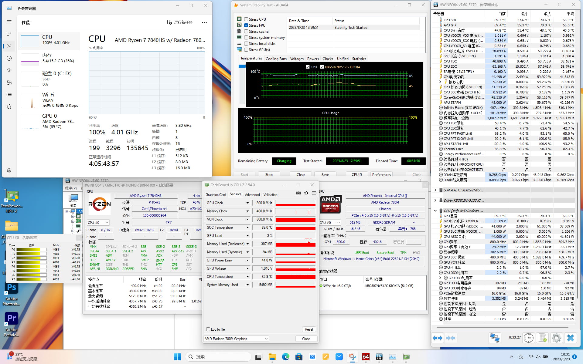Open 程序(P) menu in HWiNFO
This screenshot has height=364, width=583.
[71, 188]
